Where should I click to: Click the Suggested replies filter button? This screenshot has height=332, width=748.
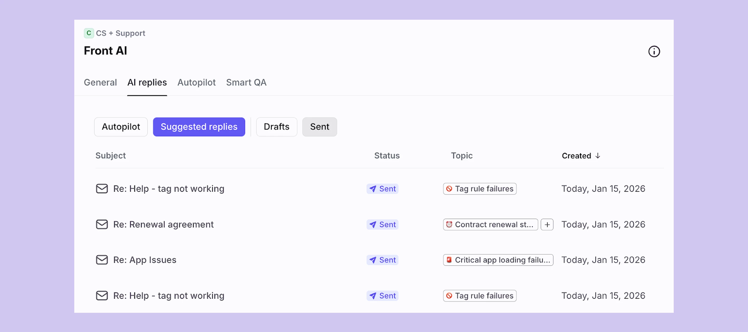[199, 127]
